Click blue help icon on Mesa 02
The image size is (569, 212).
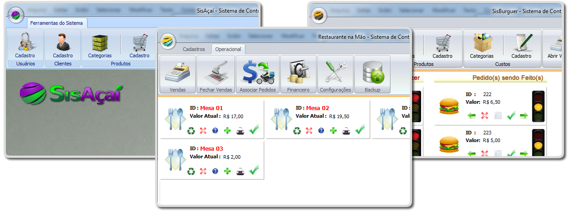pyautogui.click(x=321, y=131)
